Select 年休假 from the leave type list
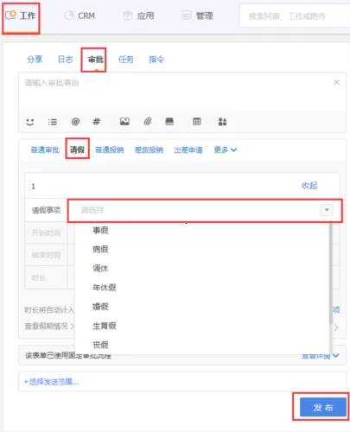Screen dimensions: 350x432 (x=105, y=288)
